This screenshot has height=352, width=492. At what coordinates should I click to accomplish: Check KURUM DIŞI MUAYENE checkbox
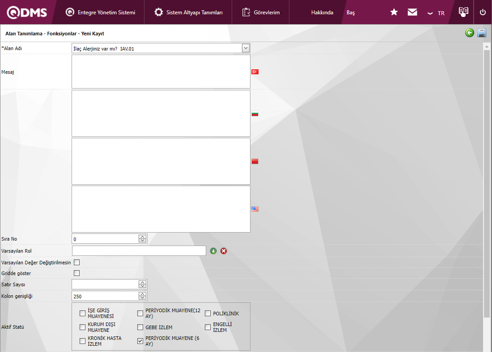pos(83,327)
